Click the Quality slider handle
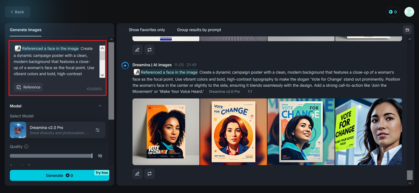Image resolution: width=419 pixels, height=193 pixels. (x=92, y=156)
